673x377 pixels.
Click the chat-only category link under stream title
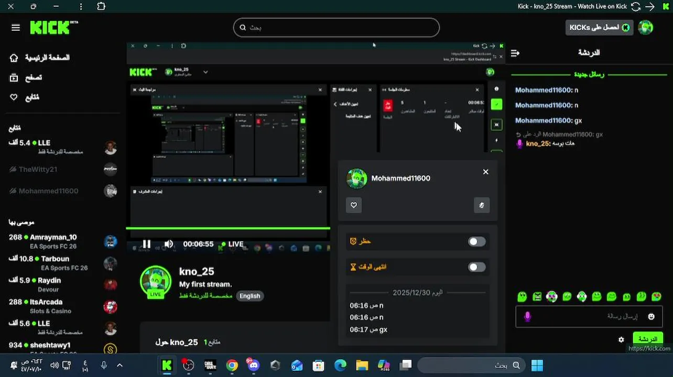coord(205,296)
